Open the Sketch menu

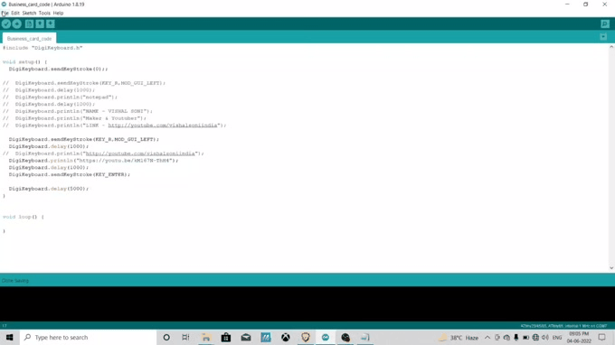(x=29, y=13)
